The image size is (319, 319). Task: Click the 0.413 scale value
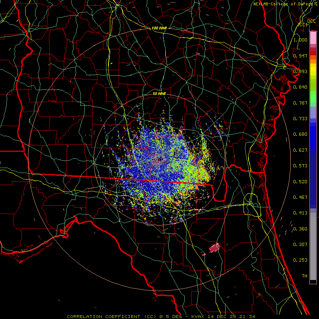tap(300, 213)
